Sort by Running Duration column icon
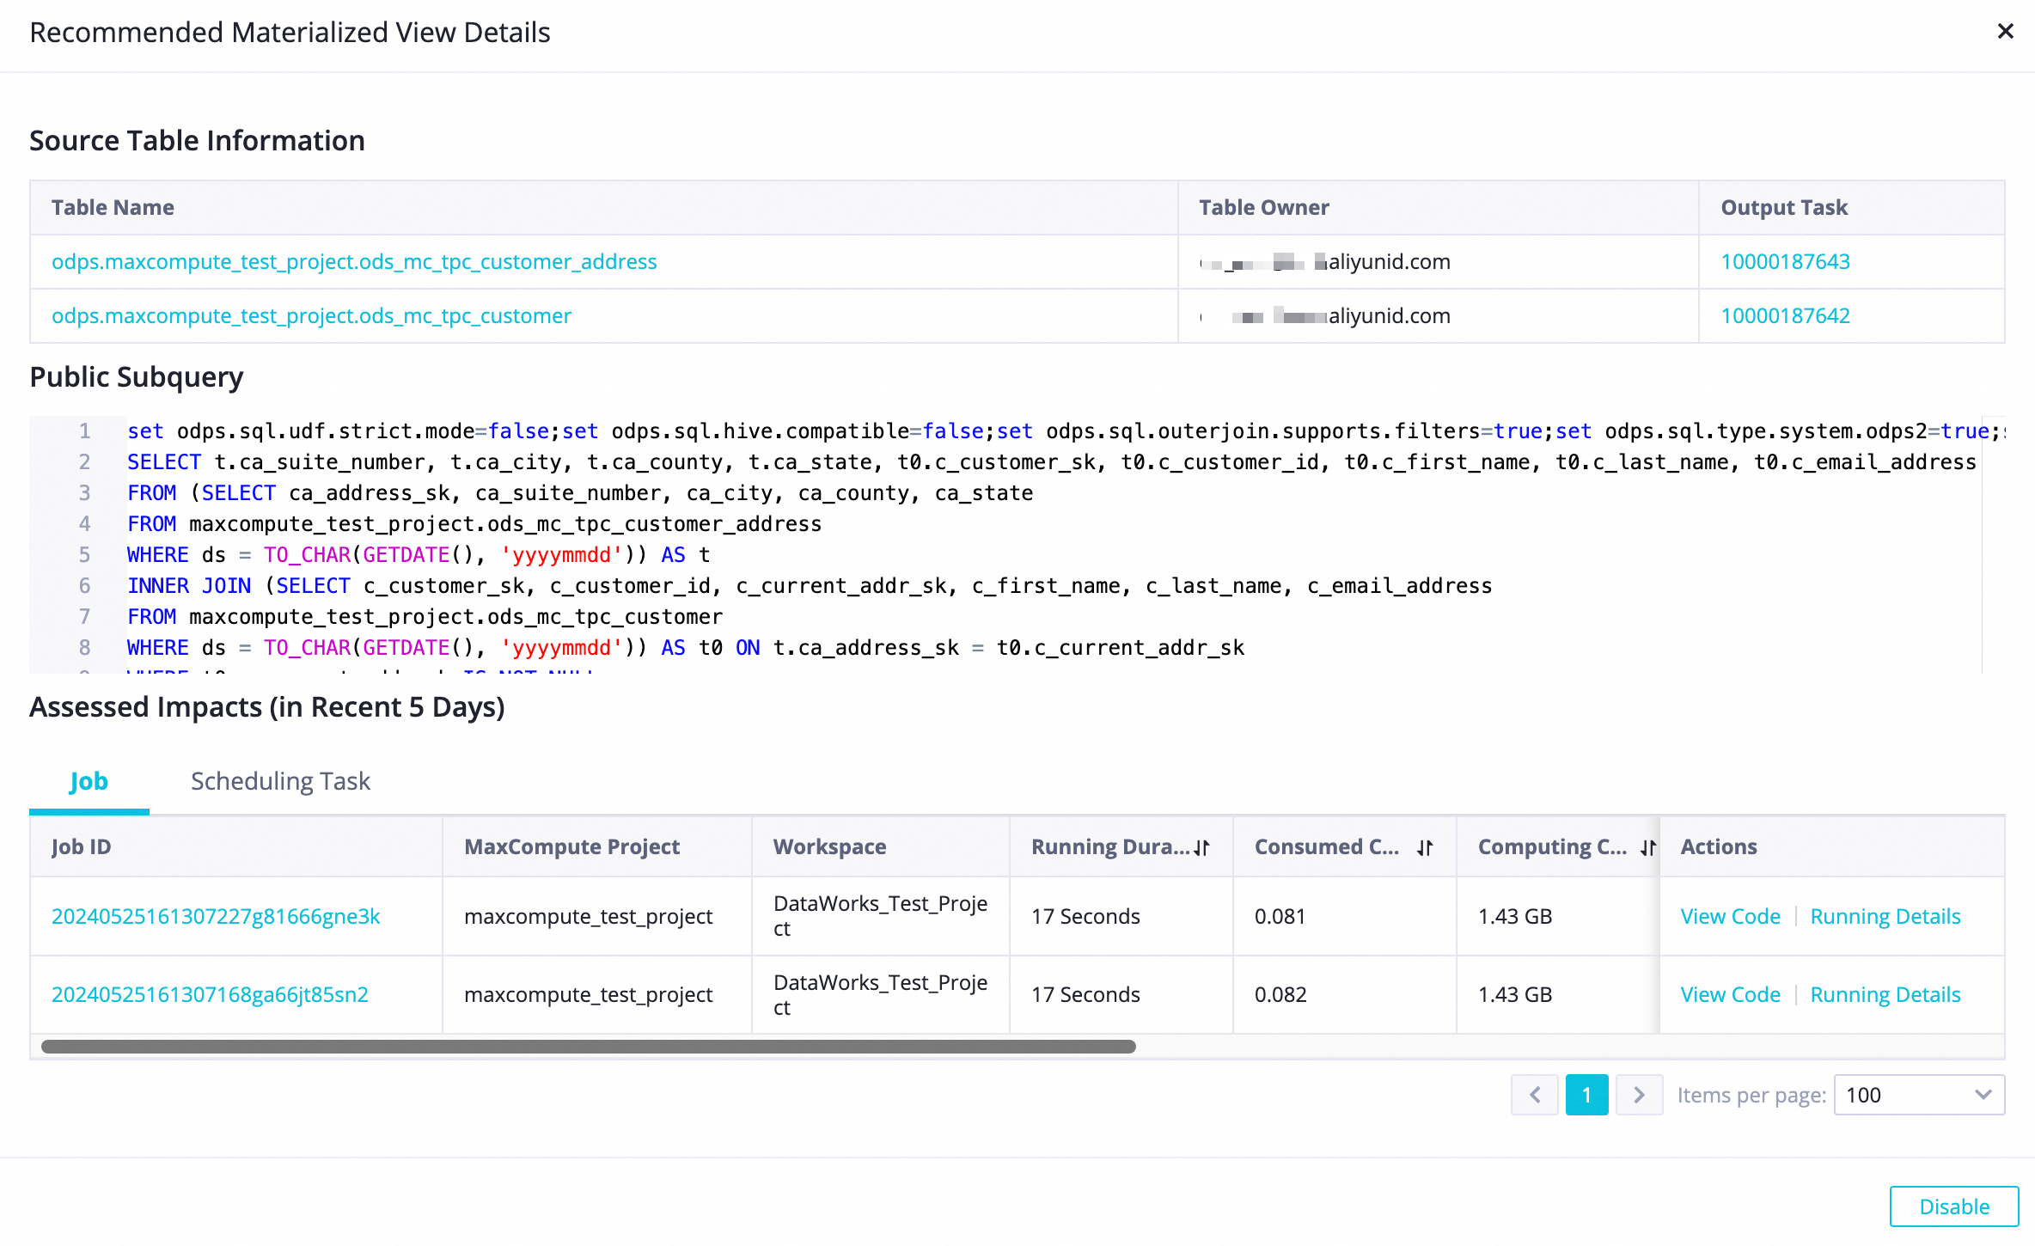Image resolution: width=2035 pixels, height=1246 pixels. (x=1201, y=847)
